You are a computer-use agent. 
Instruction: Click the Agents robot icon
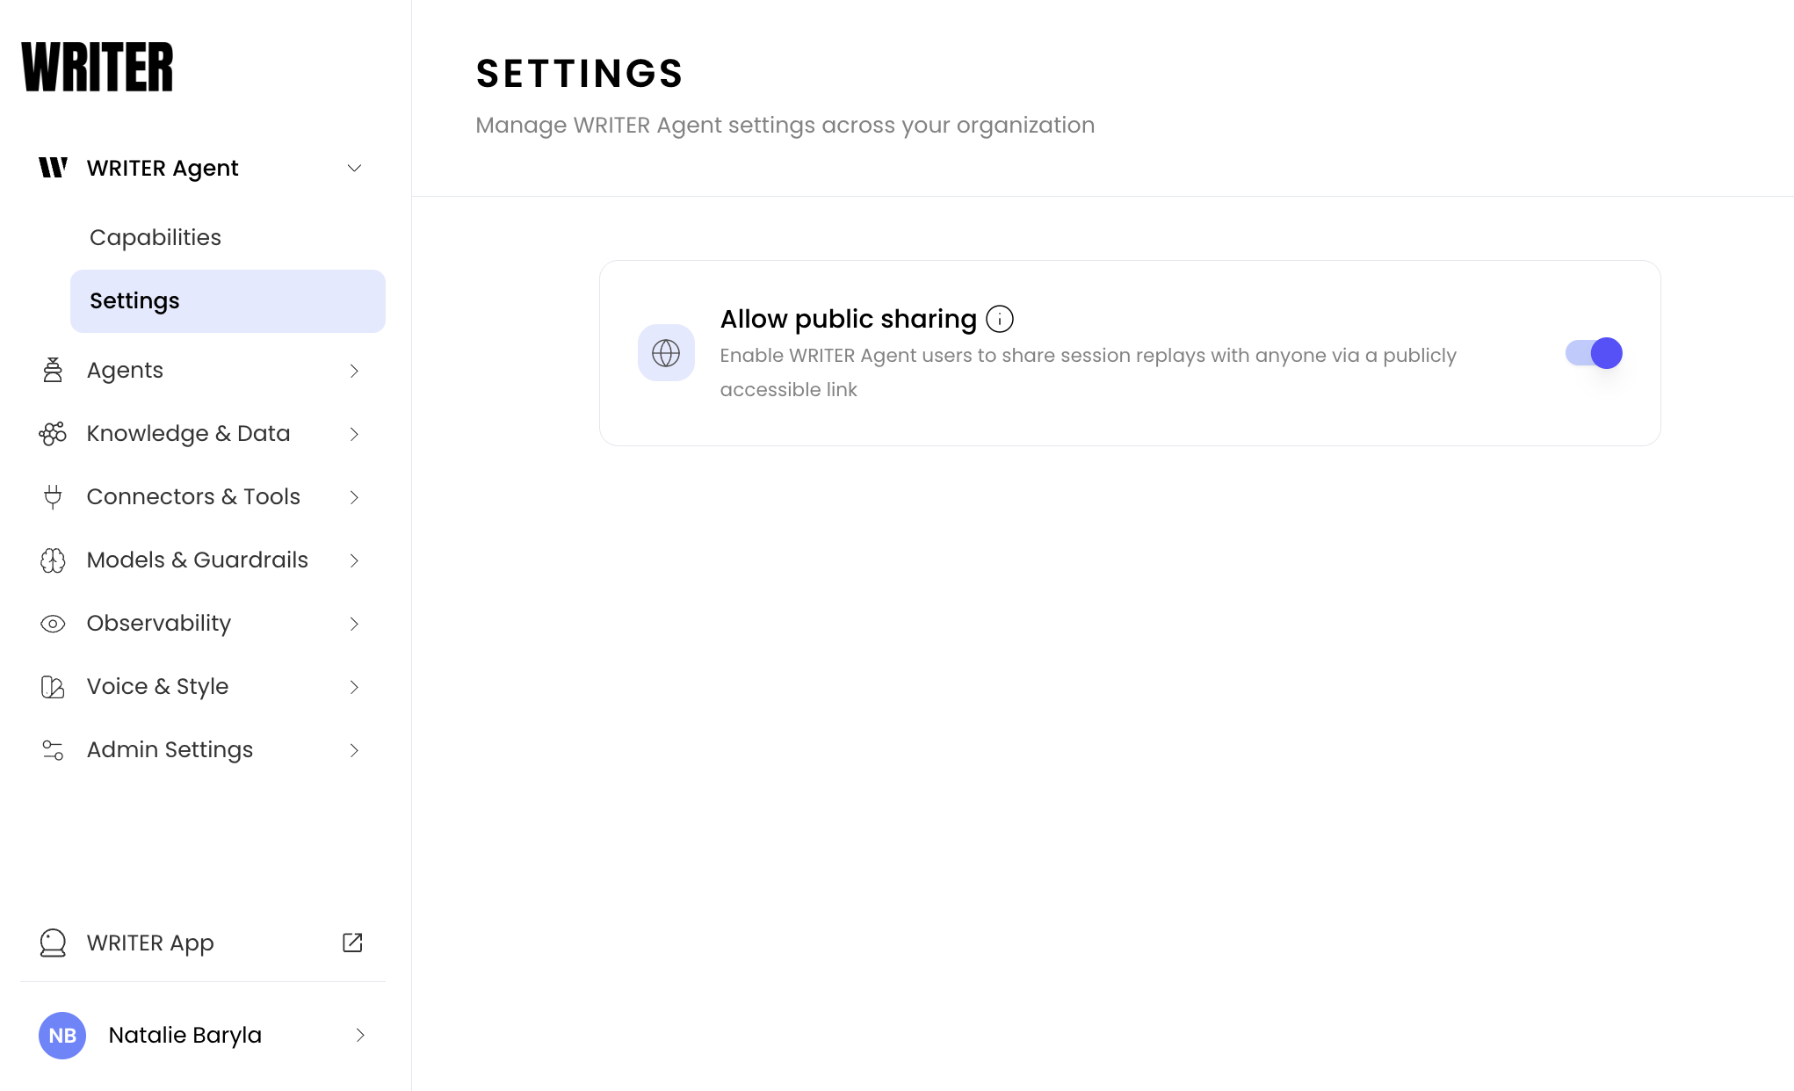(53, 371)
